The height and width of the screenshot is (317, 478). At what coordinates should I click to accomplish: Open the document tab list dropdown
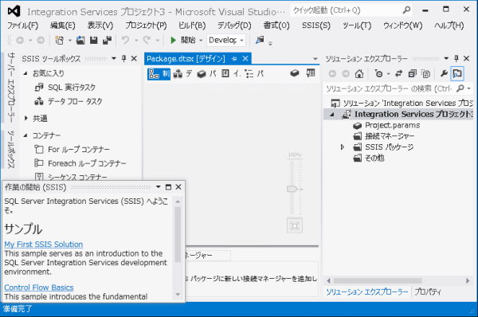pos(315,58)
